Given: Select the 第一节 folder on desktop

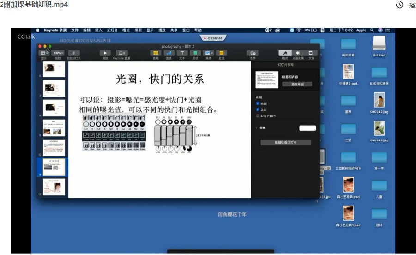Looking at the screenshot, I should [379, 158].
